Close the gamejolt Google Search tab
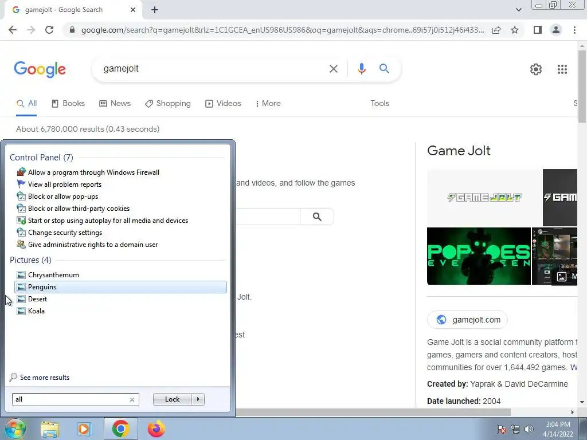The width and height of the screenshot is (587, 440). click(x=133, y=10)
